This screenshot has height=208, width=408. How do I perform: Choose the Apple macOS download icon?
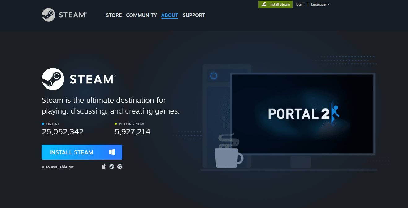(104, 167)
